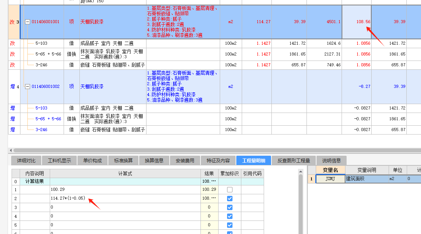
Task: Select formula cell 100.29
Action: pos(125,189)
